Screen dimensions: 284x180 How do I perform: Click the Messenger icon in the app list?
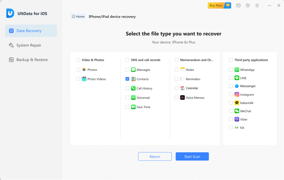236,86
